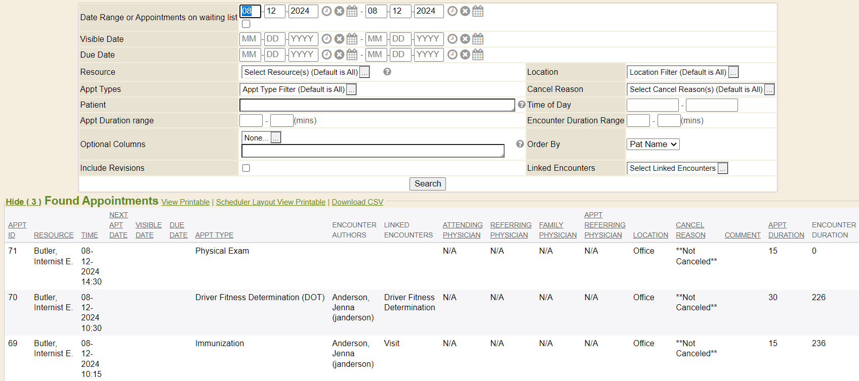Image resolution: width=859 pixels, height=381 pixels.
Task: Click help icon next to Resource selector
Action: (387, 72)
